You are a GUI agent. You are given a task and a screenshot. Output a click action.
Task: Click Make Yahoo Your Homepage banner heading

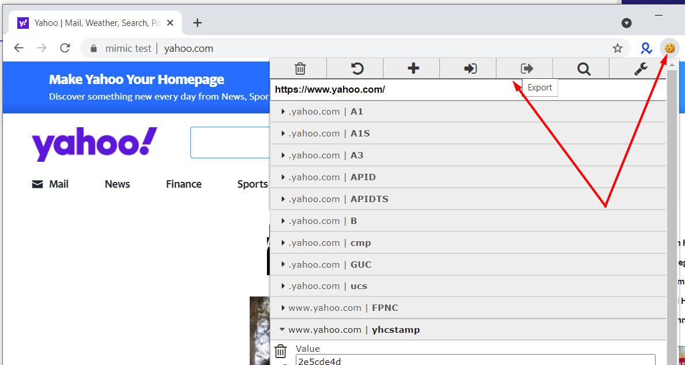(136, 79)
